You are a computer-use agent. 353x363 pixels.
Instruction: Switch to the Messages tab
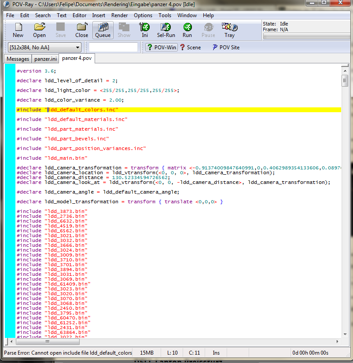(x=18, y=59)
